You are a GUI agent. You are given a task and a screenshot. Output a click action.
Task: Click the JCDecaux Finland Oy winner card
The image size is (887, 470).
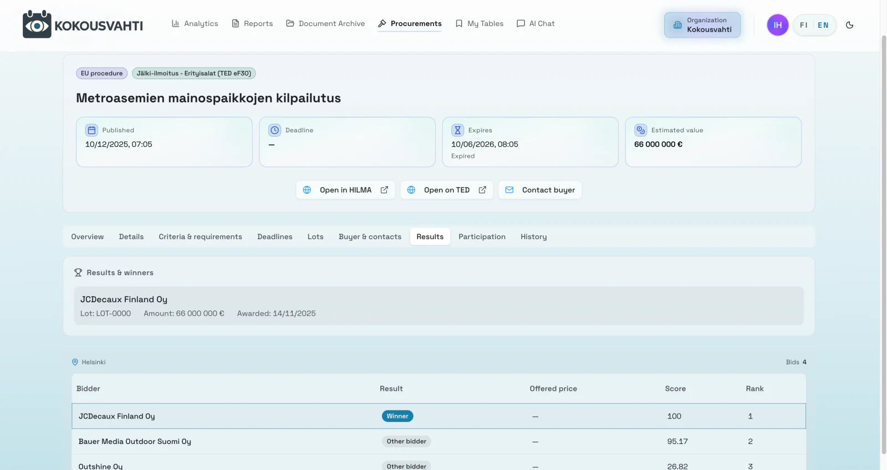439,306
